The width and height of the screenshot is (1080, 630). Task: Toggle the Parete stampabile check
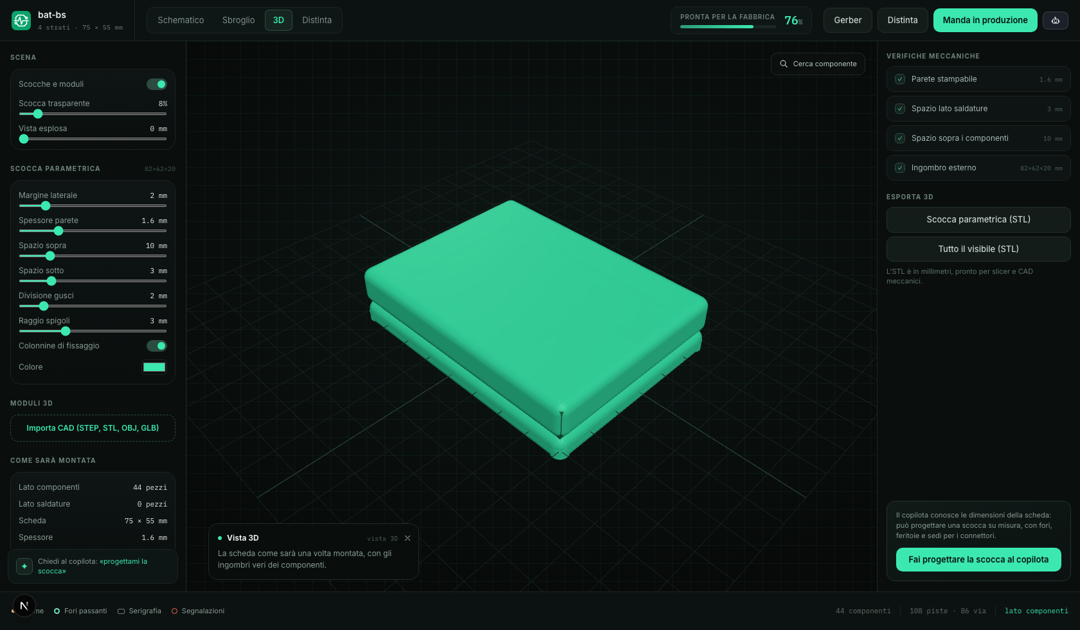point(900,79)
